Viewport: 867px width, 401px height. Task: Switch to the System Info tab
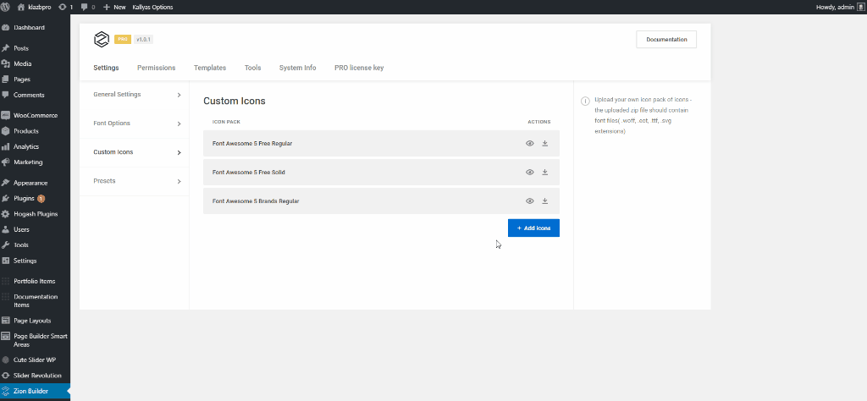point(297,68)
